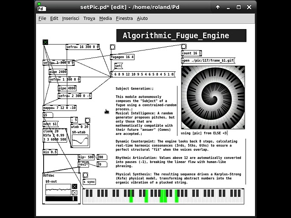The width and height of the screenshot is (291, 218).
Task: Click the number box showing 200
Action: [x=102, y=157]
